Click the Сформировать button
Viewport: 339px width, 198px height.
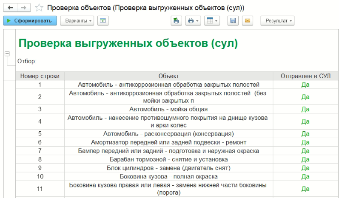pos(30,20)
